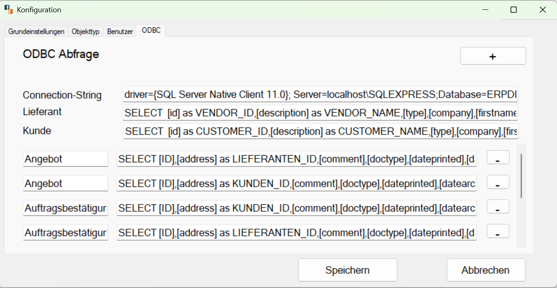557x288 pixels.
Task: Select the LIEFERANTEN_ID query of the last row
Action: [x=296, y=232]
